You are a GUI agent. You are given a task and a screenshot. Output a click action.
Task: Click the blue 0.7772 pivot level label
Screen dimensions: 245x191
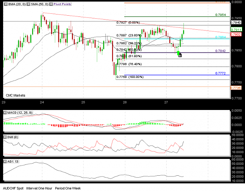coord(220,73)
